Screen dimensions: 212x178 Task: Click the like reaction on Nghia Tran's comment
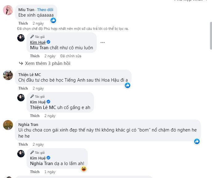[x=197, y=141]
